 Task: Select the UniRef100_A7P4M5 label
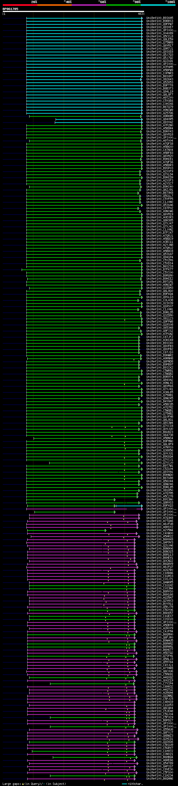coord(160,67)
